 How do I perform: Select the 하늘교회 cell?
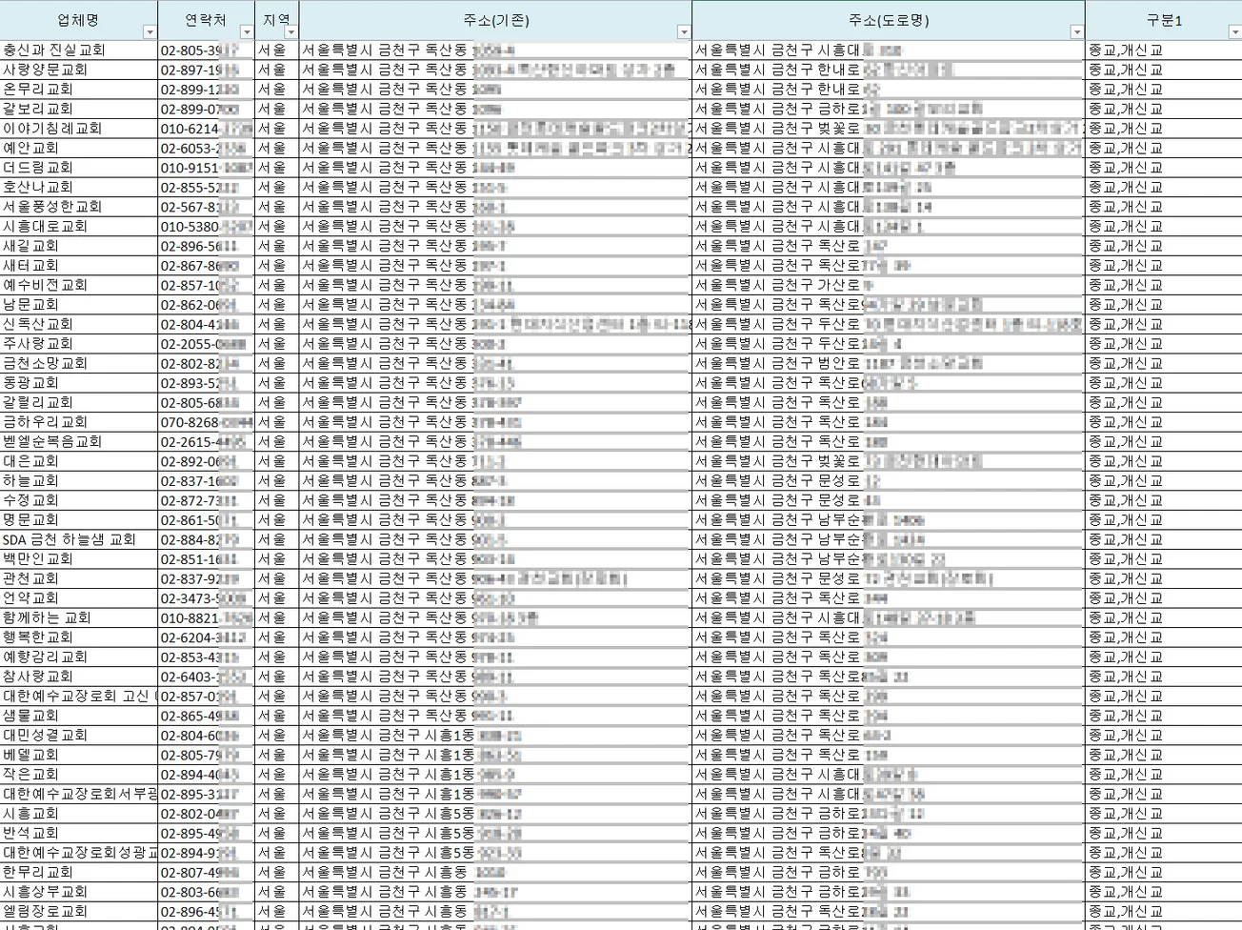coord(79,480)
